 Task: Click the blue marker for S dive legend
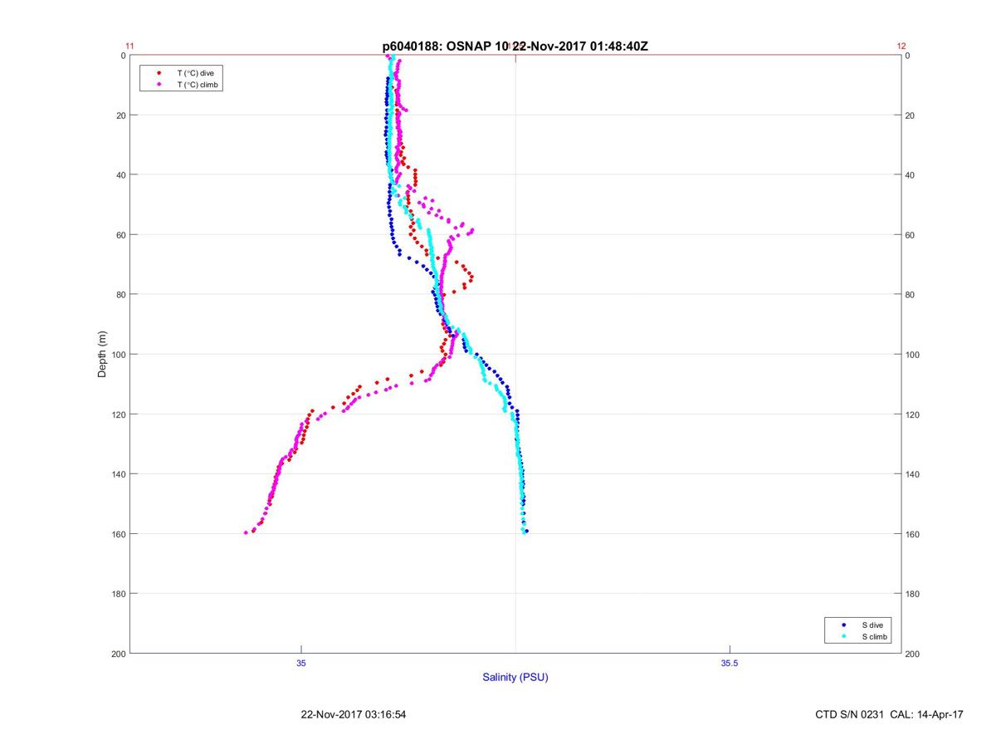pos(844,625)
